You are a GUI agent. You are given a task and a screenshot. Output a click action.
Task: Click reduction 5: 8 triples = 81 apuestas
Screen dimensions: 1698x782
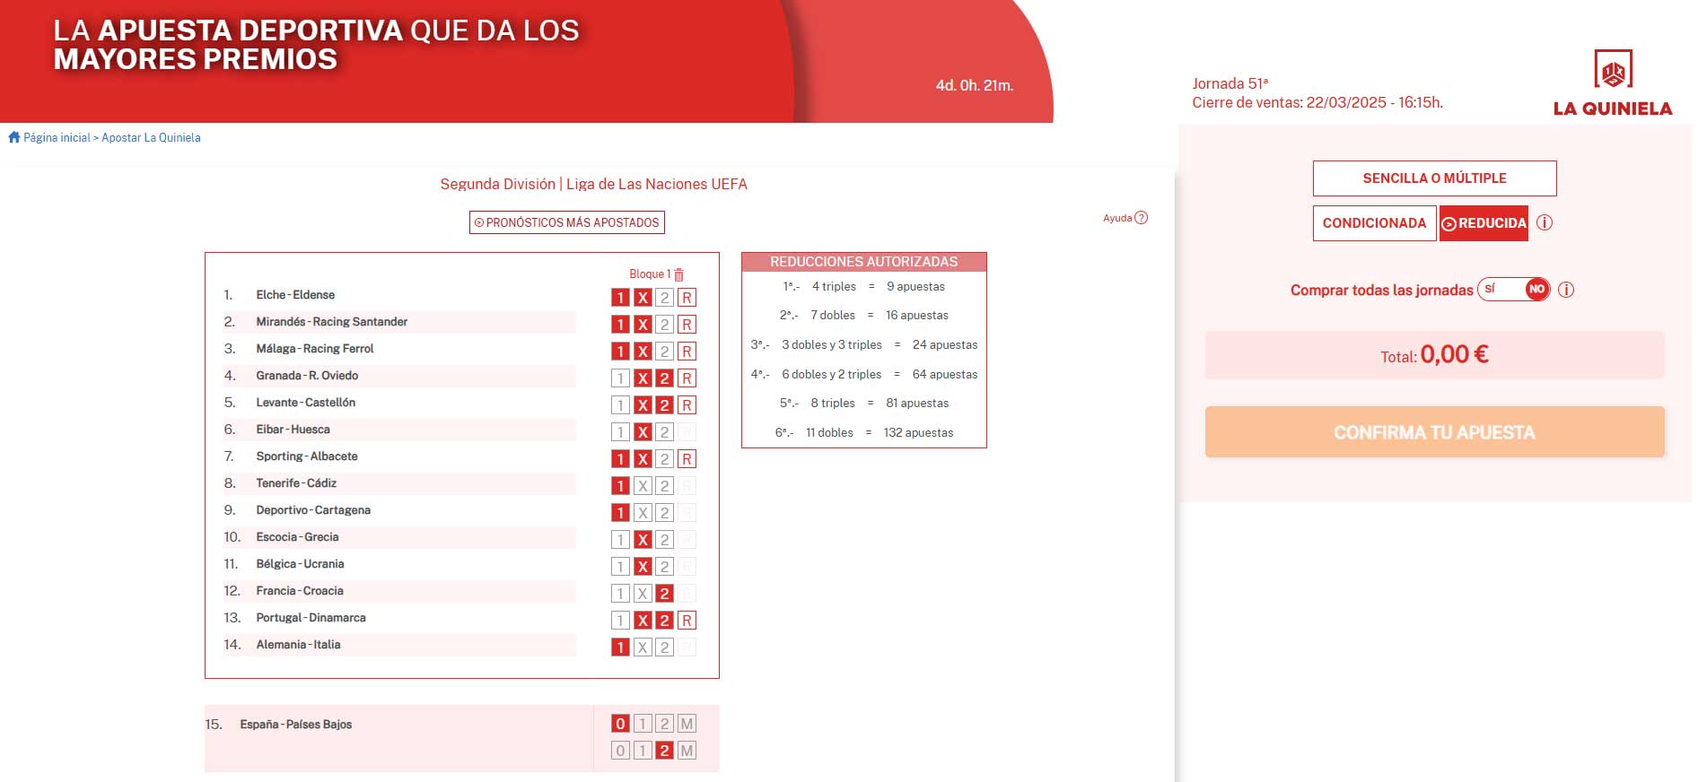coord(863,404)
